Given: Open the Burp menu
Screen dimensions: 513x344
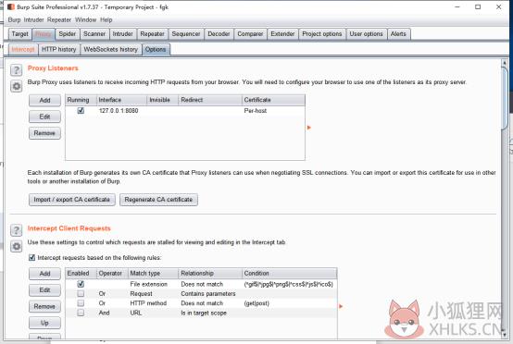Looking at the screenshot, I should click(x=14, y=20).
